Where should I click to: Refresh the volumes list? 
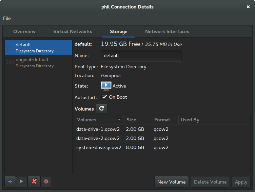click(x=102, y=109)
